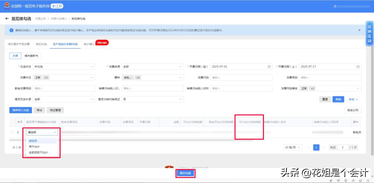
Task: Go to page 1 in pagination
Action: (316, 147)
